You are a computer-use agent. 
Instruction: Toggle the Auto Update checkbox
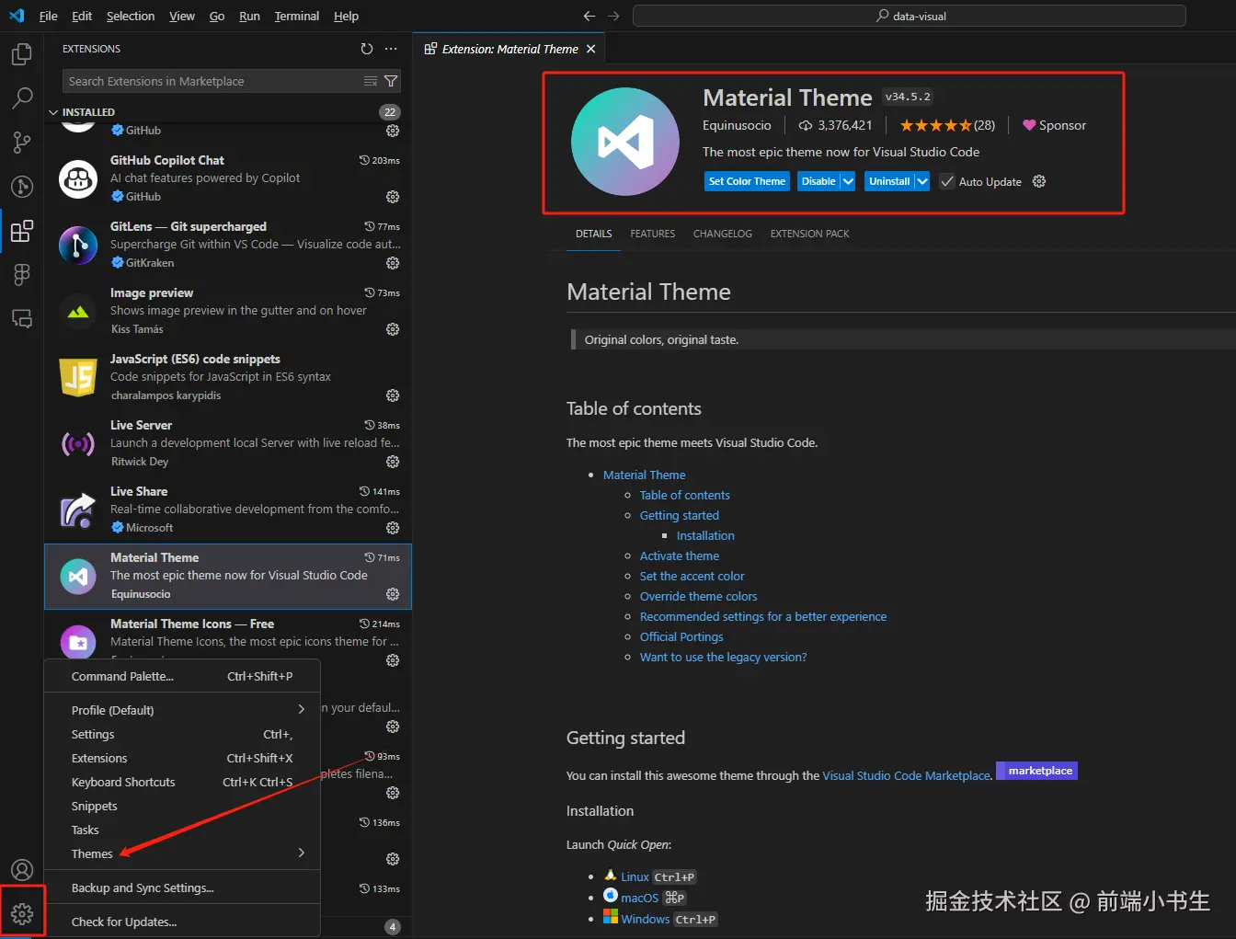click(x=947, y=181)
